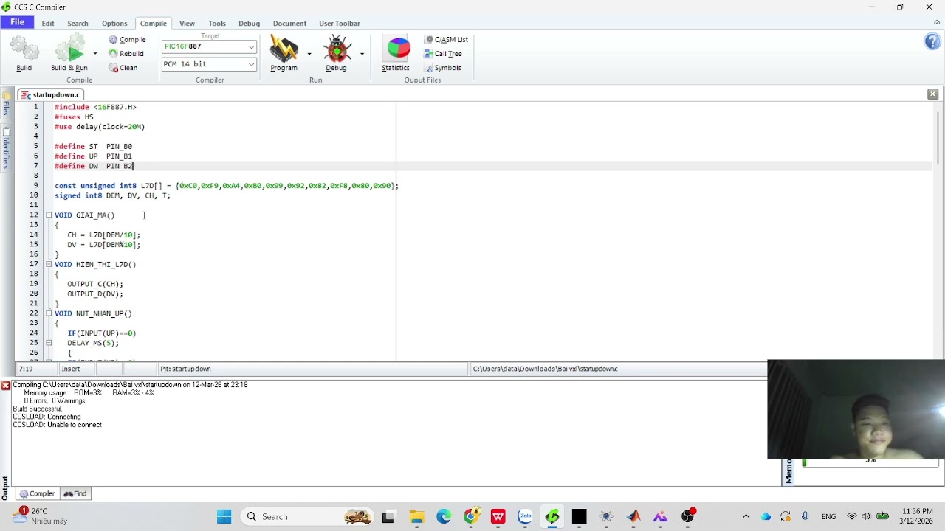Open the Identifiers side panel tab

6,148
